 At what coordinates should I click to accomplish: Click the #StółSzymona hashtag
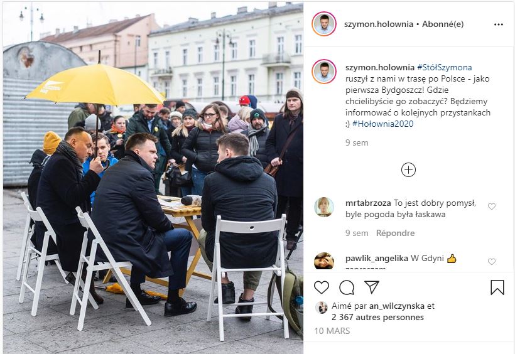(x=445, y=68)
